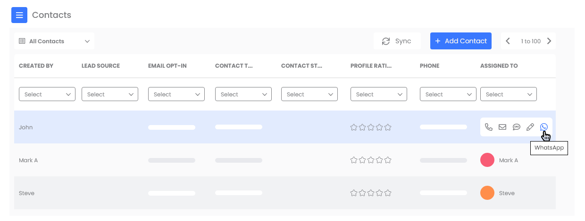Click the WhatsApp icon for John
The height and width of the screenshot is (221, 585).
pos(544,127)
